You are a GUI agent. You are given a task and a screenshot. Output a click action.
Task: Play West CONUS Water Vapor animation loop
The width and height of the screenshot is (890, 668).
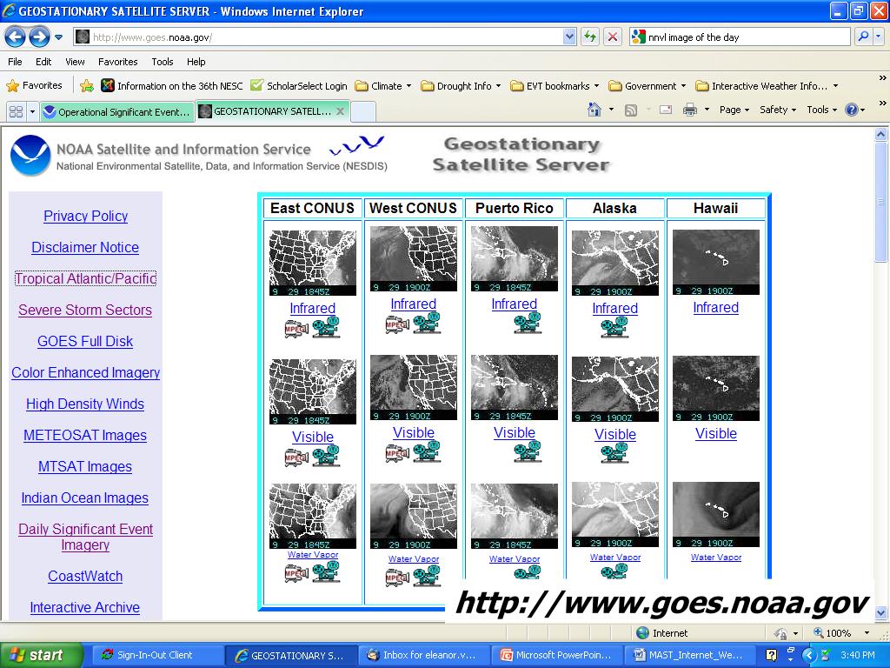coord(427,576)
